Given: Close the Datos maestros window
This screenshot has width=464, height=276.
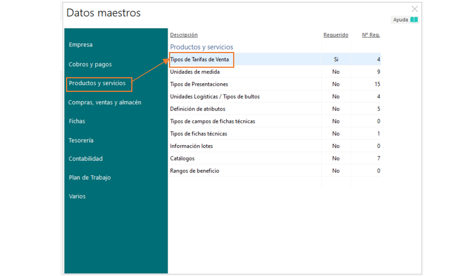Looking at the screenshot, I should pos(415,9).
